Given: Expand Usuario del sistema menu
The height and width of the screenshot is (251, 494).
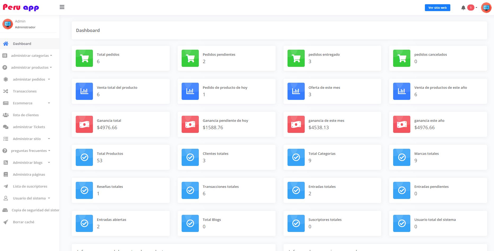Looking at the screenshot, I should click(30, 198).
